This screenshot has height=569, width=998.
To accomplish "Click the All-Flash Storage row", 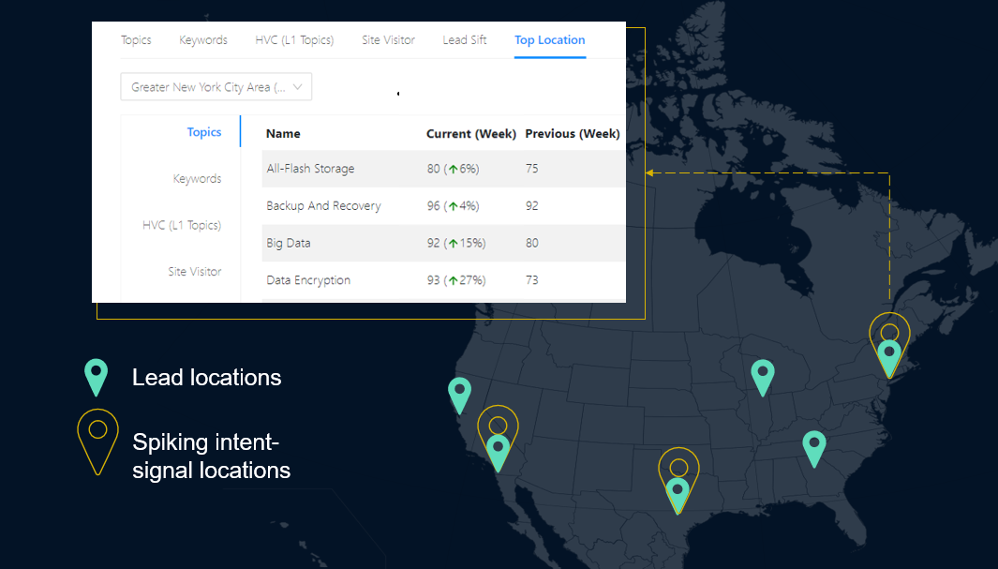I will pyautogui.click(x=309, y=169).
